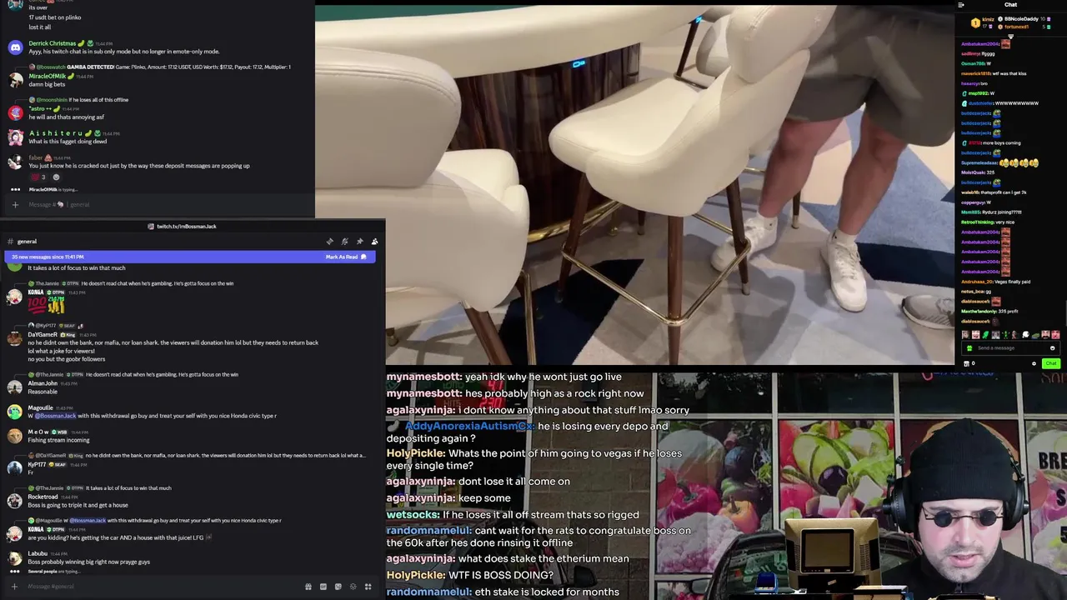This screenshot has width=1067, height=600.
Task: Click Andruhaaa_20 username in Twitch chat
Action: tap(979, 282)
